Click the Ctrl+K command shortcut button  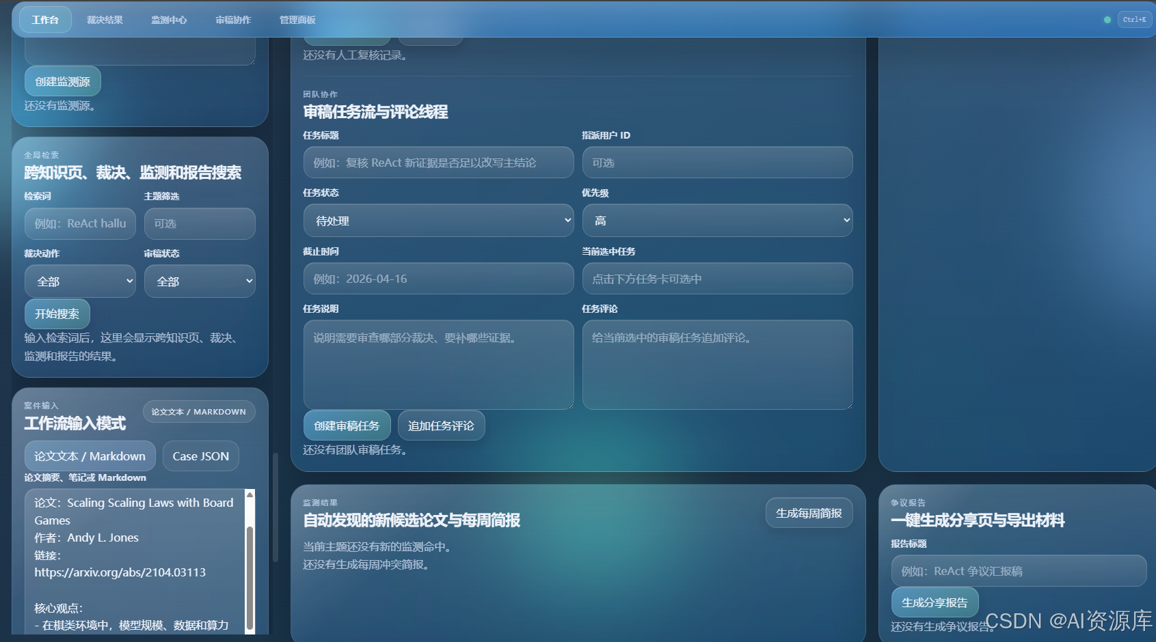(1134, 20)
